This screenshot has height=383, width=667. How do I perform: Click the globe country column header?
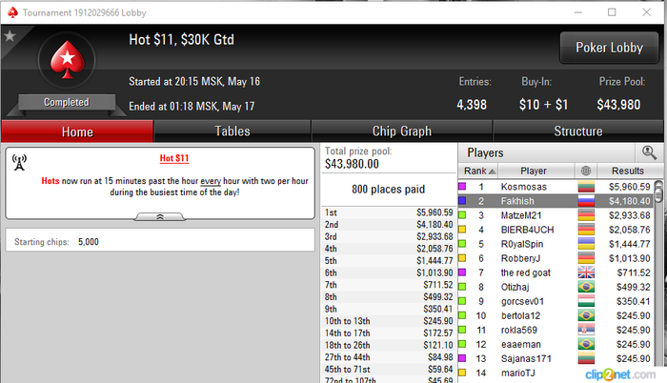point(586,171)
